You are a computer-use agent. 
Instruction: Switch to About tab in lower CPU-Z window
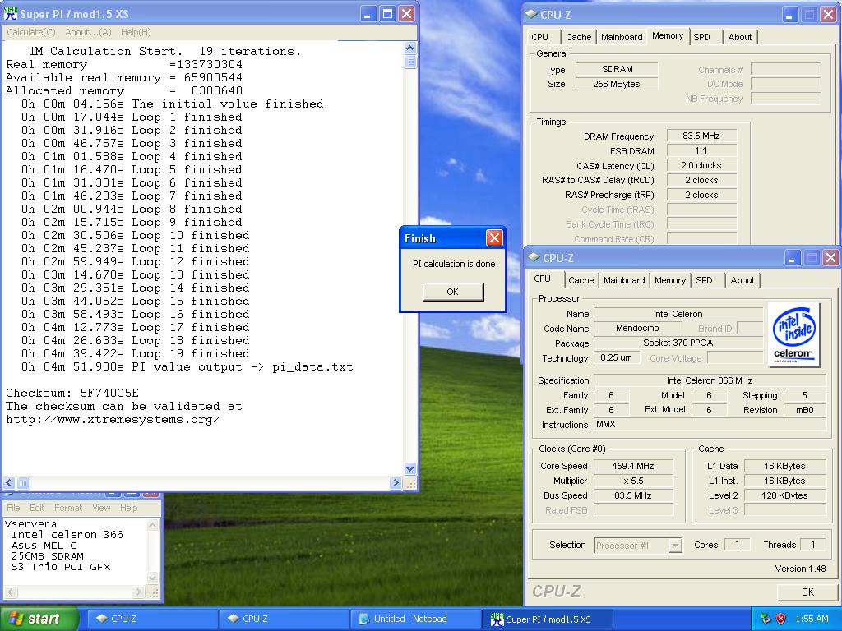(743, 280)
